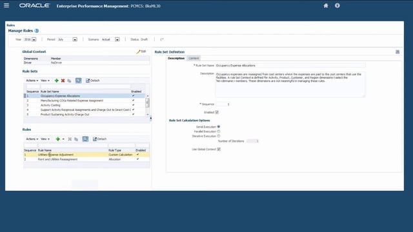Go to the Home page icon
413x232 pixels.
point(326,6)
